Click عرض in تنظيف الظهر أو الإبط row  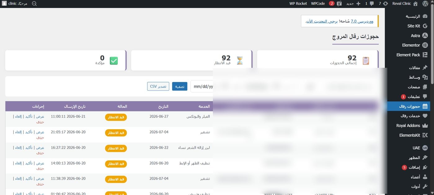pyautogui.click(x=41, y=163)
